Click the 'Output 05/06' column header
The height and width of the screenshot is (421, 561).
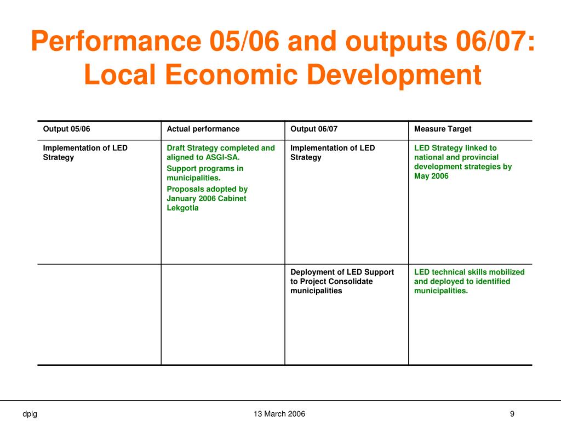tap(66, 129)
